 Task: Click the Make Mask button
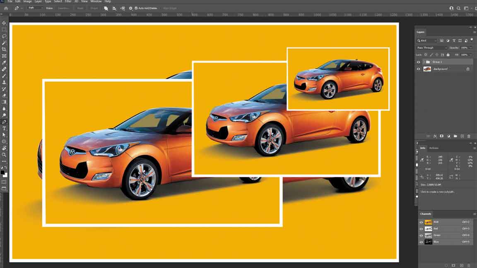[x=80, y=8]
